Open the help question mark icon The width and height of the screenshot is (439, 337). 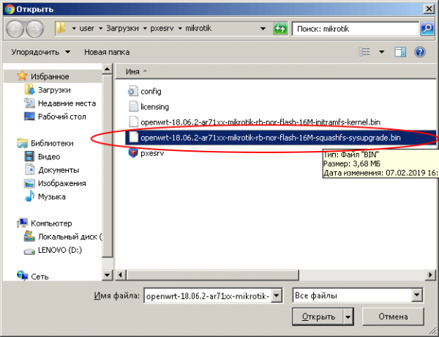420,52
